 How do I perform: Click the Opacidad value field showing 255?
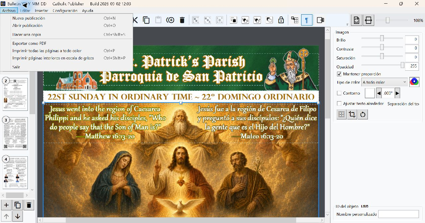(x=412, y=66)
